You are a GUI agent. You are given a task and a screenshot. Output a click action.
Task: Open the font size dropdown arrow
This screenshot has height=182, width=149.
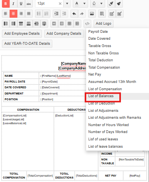coord(67,4)
